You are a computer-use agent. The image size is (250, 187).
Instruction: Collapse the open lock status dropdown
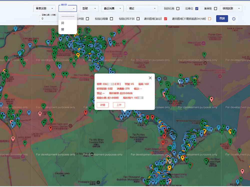(67, 8)
